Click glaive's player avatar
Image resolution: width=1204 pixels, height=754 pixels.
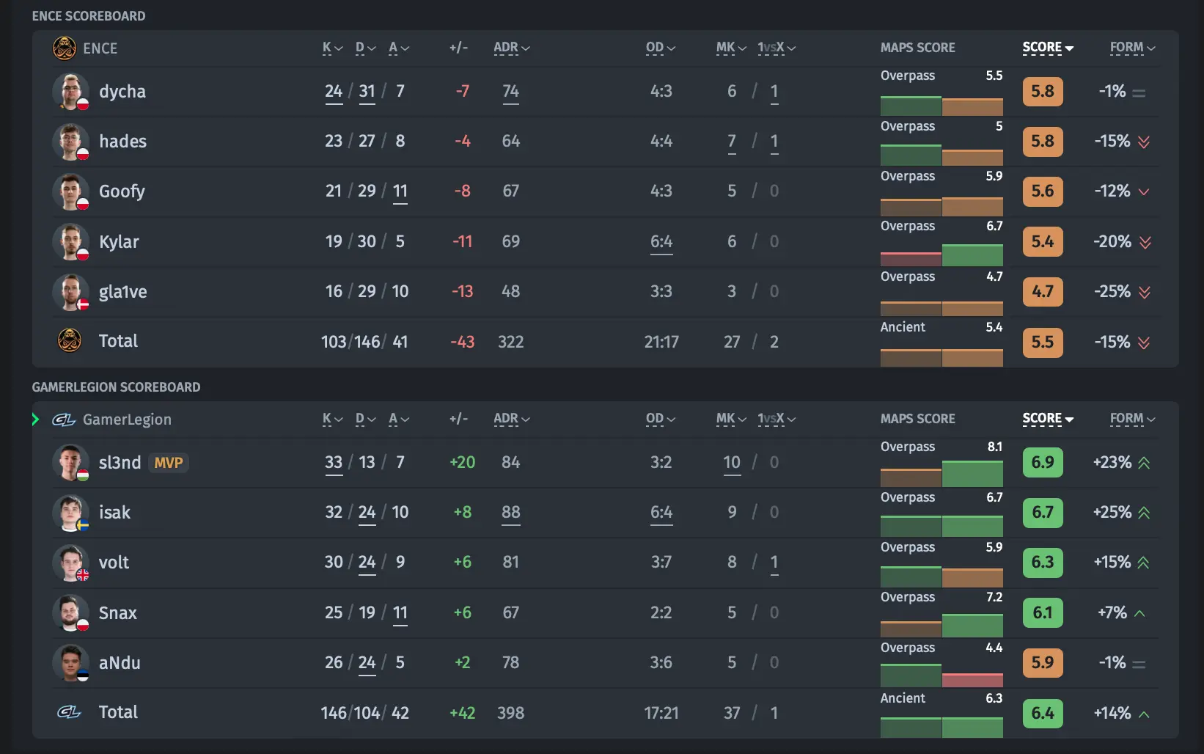point(70,292)
